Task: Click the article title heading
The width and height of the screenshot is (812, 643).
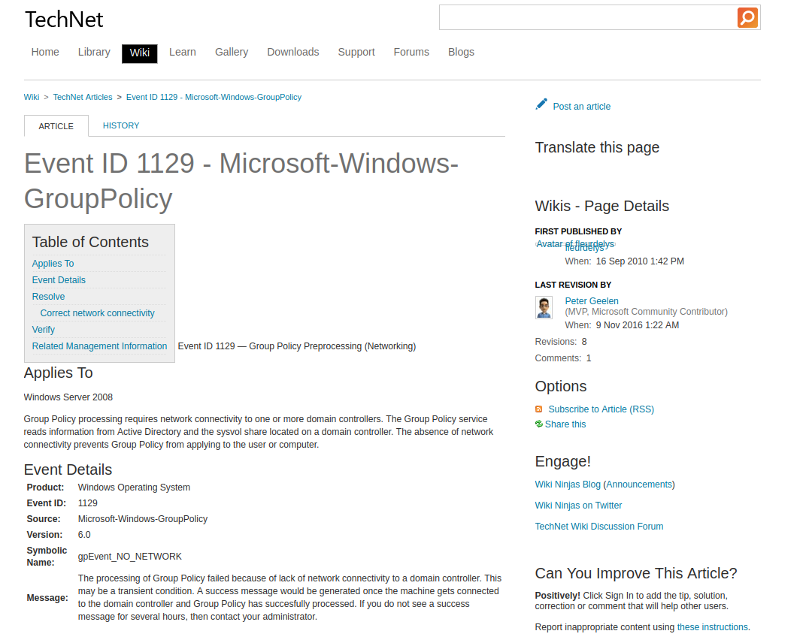Action: [241, 181]
